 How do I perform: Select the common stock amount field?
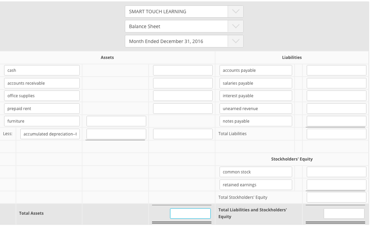[336, 172]
